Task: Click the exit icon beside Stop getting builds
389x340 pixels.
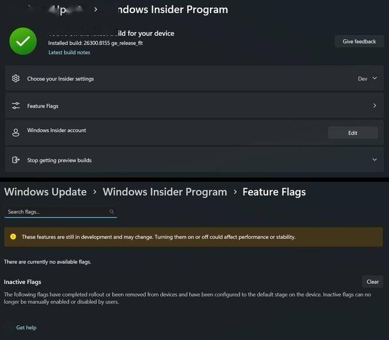Action: pyautogui.click(x=16, y=160)
